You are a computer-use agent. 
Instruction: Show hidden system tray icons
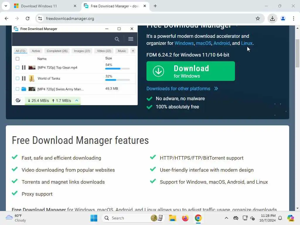226,218
